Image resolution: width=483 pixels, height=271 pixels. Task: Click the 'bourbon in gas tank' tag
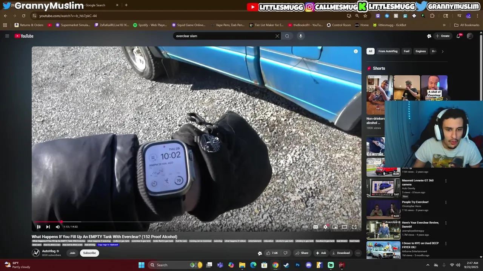coord(325,241)
